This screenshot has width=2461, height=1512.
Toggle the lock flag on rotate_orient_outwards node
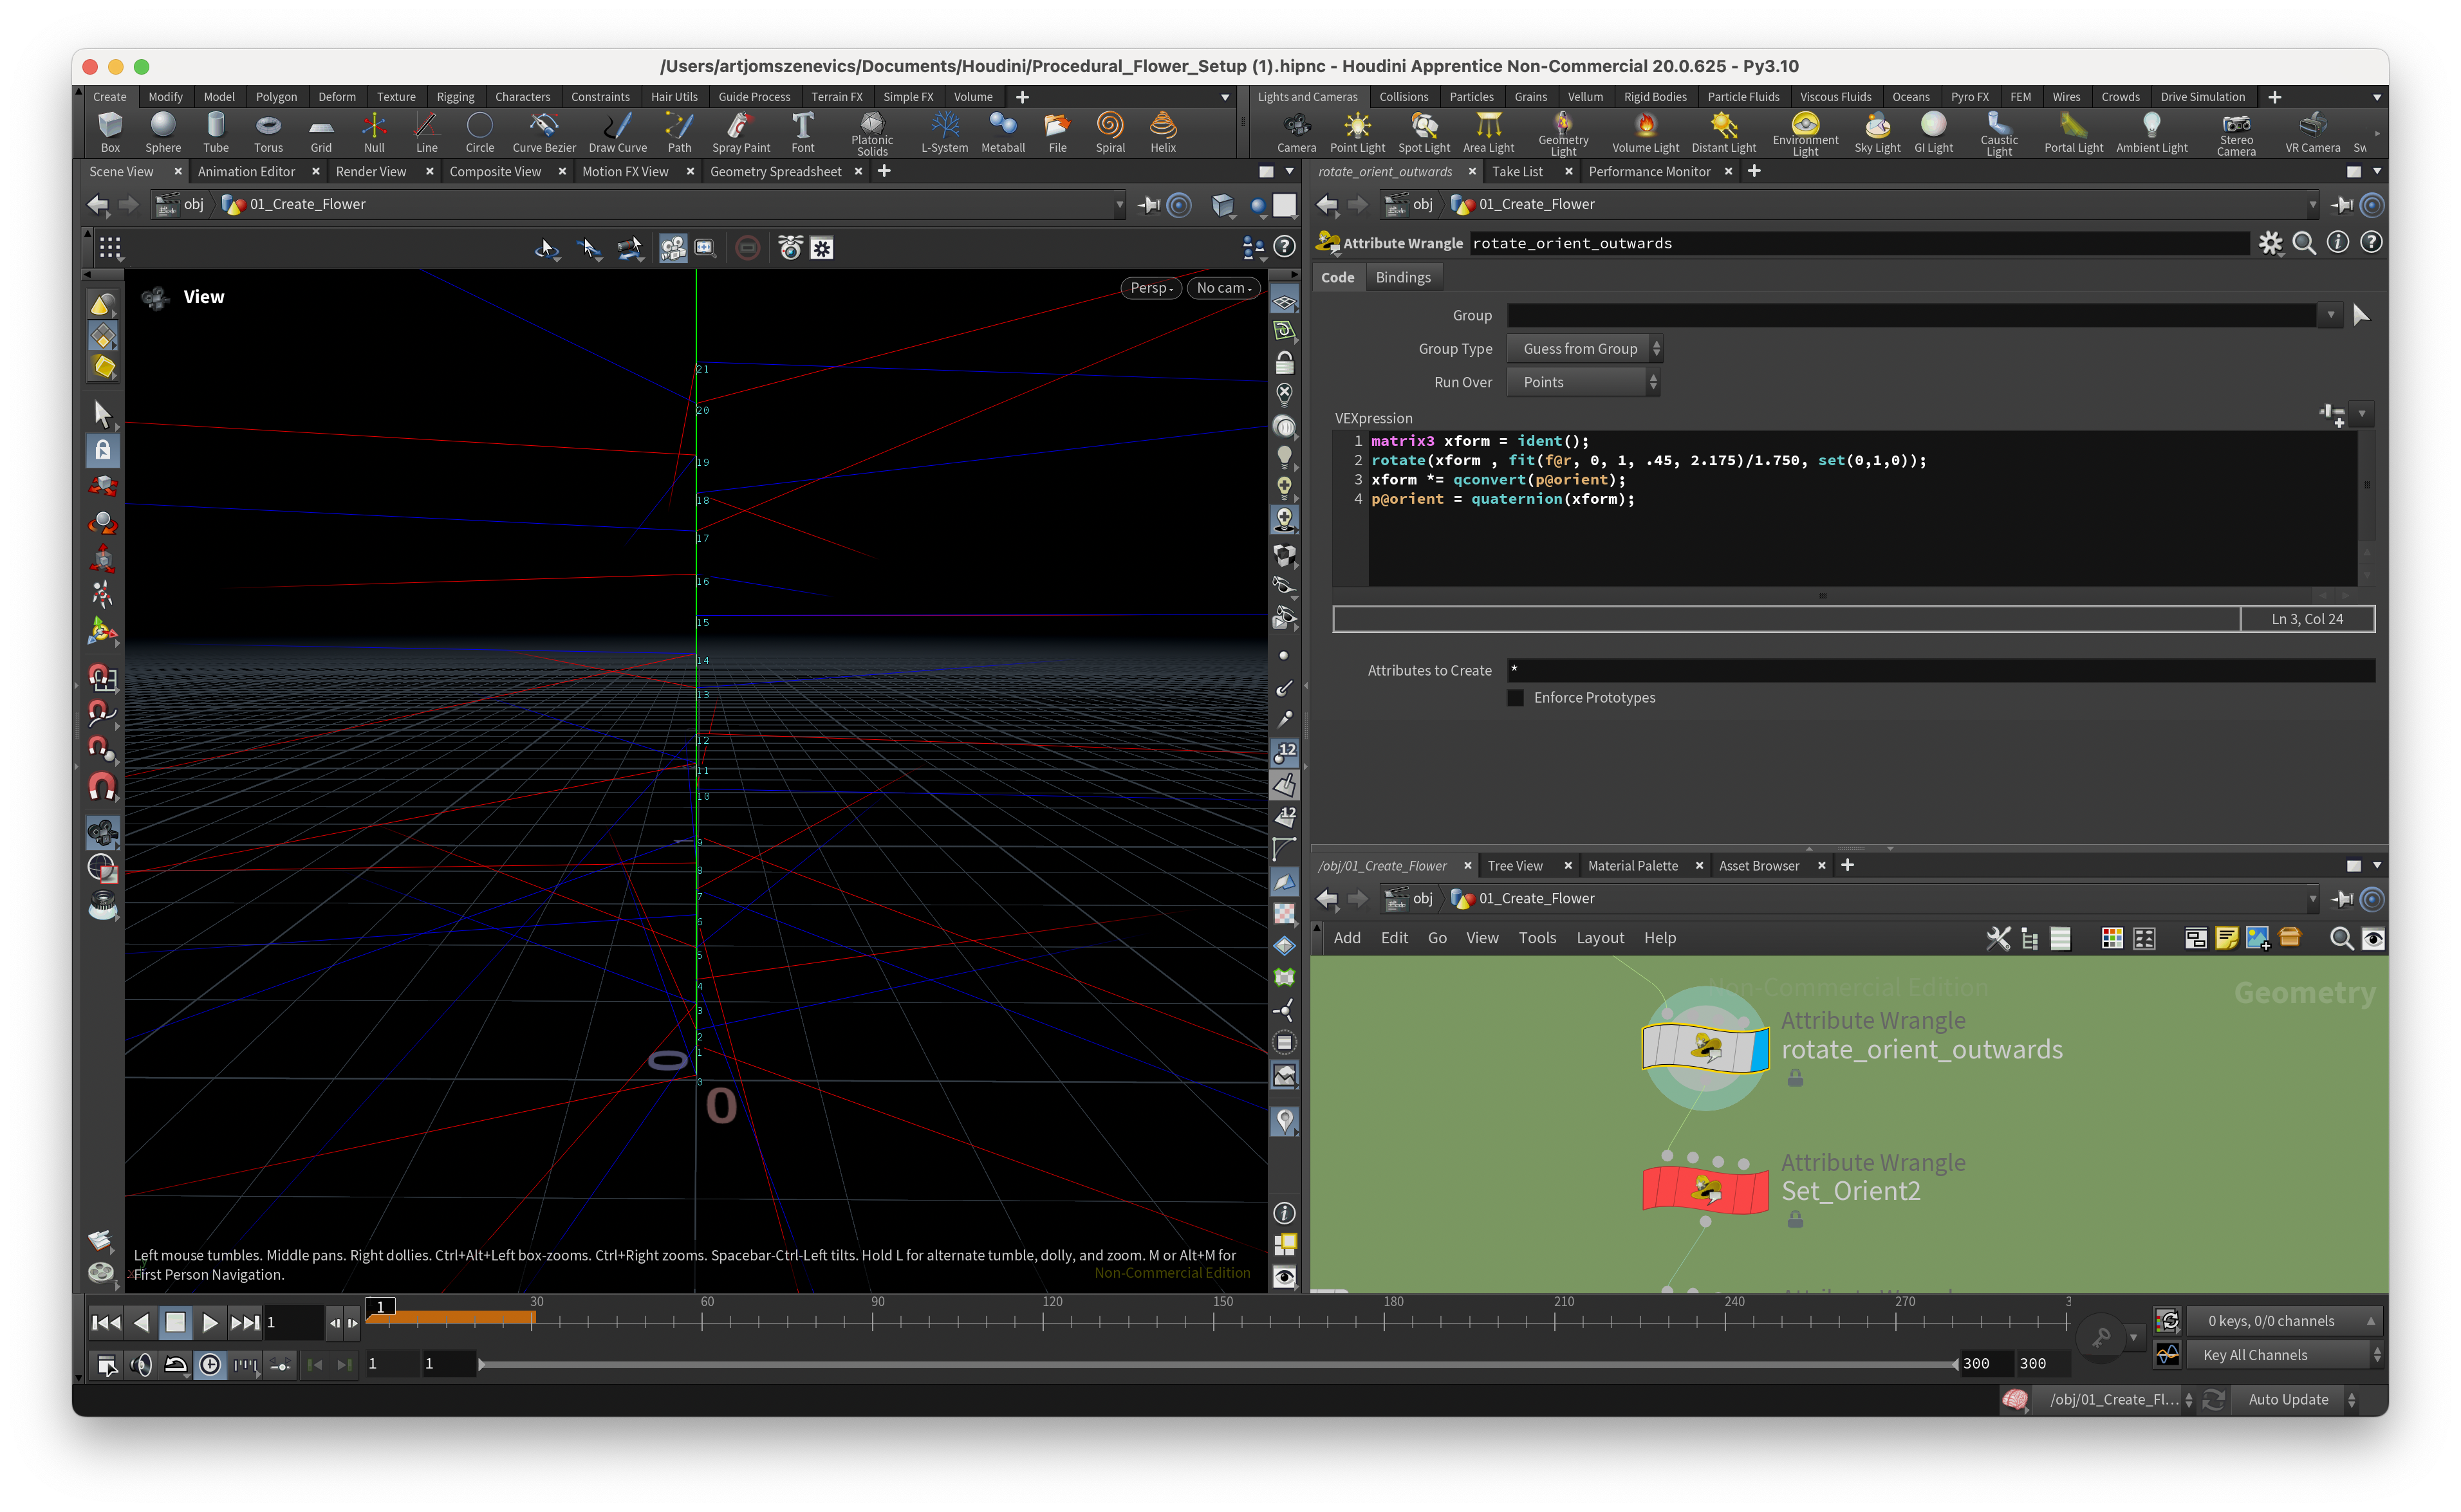(1795, 1078)
